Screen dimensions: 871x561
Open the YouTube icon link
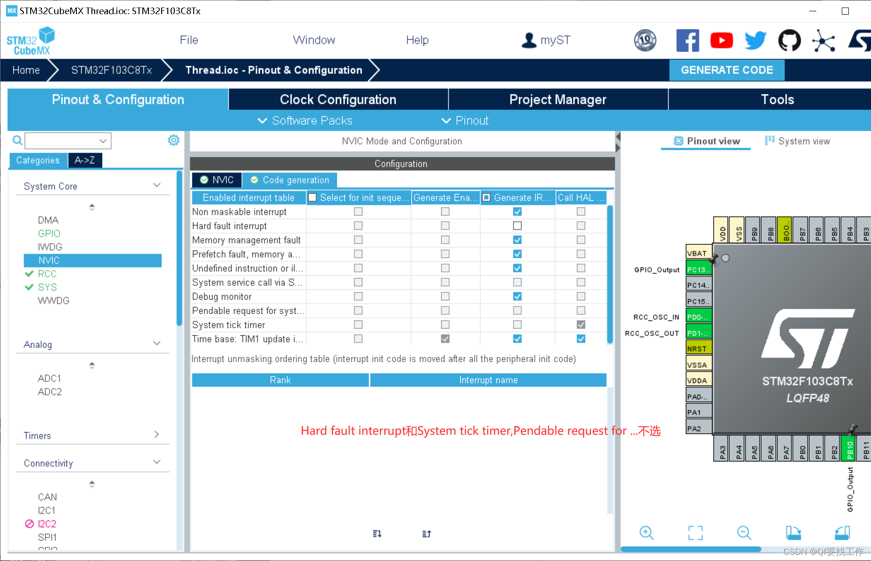[x=722, y=41]
